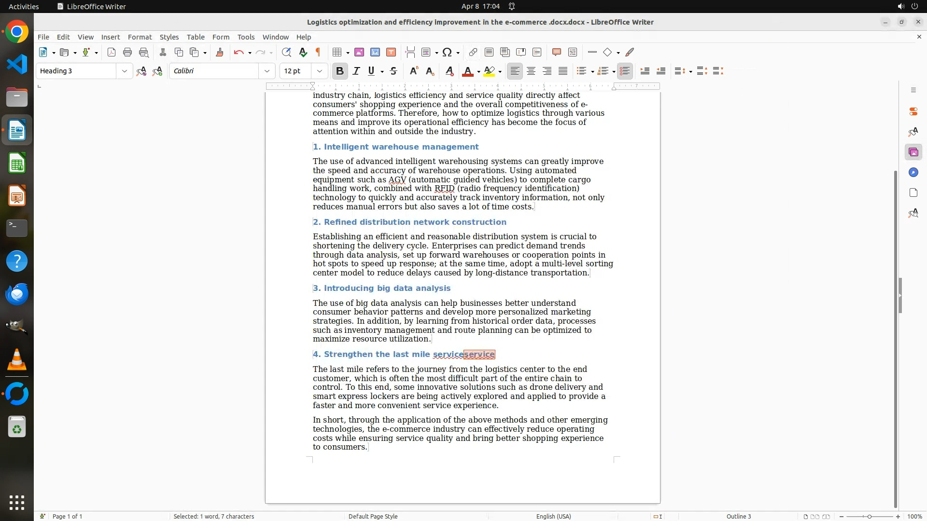The height and width of the screenshot is (521, 927).
Task: Click the Insert Image icon
Action: pos(359,53)
